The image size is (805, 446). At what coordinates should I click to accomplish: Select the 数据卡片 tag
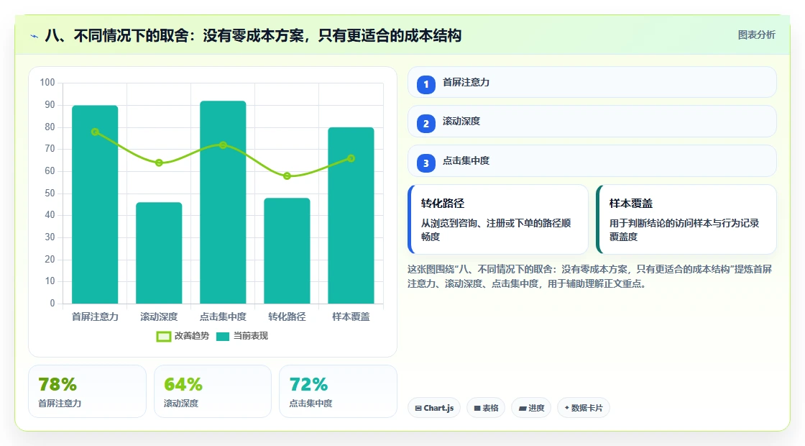pyautogui.click(x=584, y=408)
